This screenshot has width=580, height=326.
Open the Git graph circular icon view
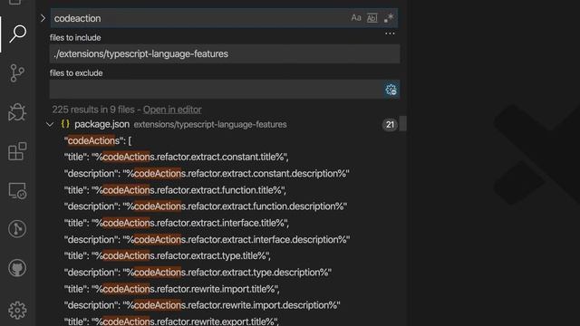(x=17, y=229)
